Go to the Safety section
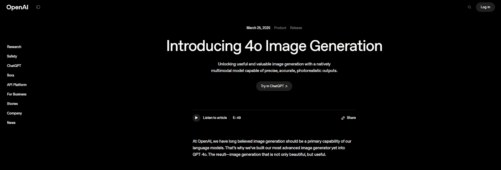 (x=12, y=56)
